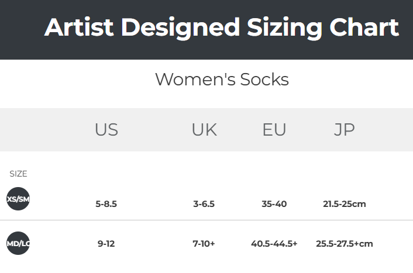Click the SIZE row label
The image size is (413, 273).
(x=18, y=174)
